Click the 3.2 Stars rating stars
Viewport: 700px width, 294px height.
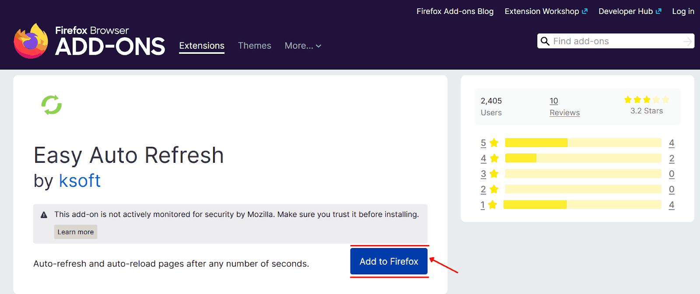point(647,100)
